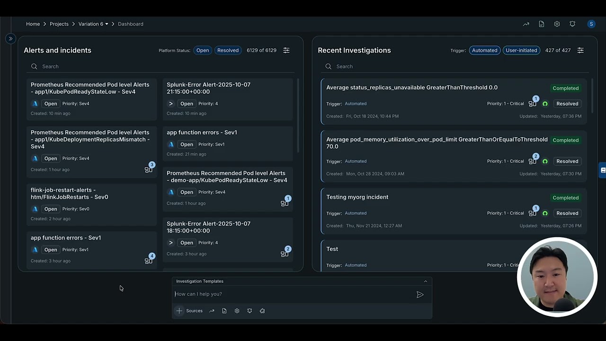Open the trend chart icon in header
Viewport: 606px width, 341px height.
526,24
